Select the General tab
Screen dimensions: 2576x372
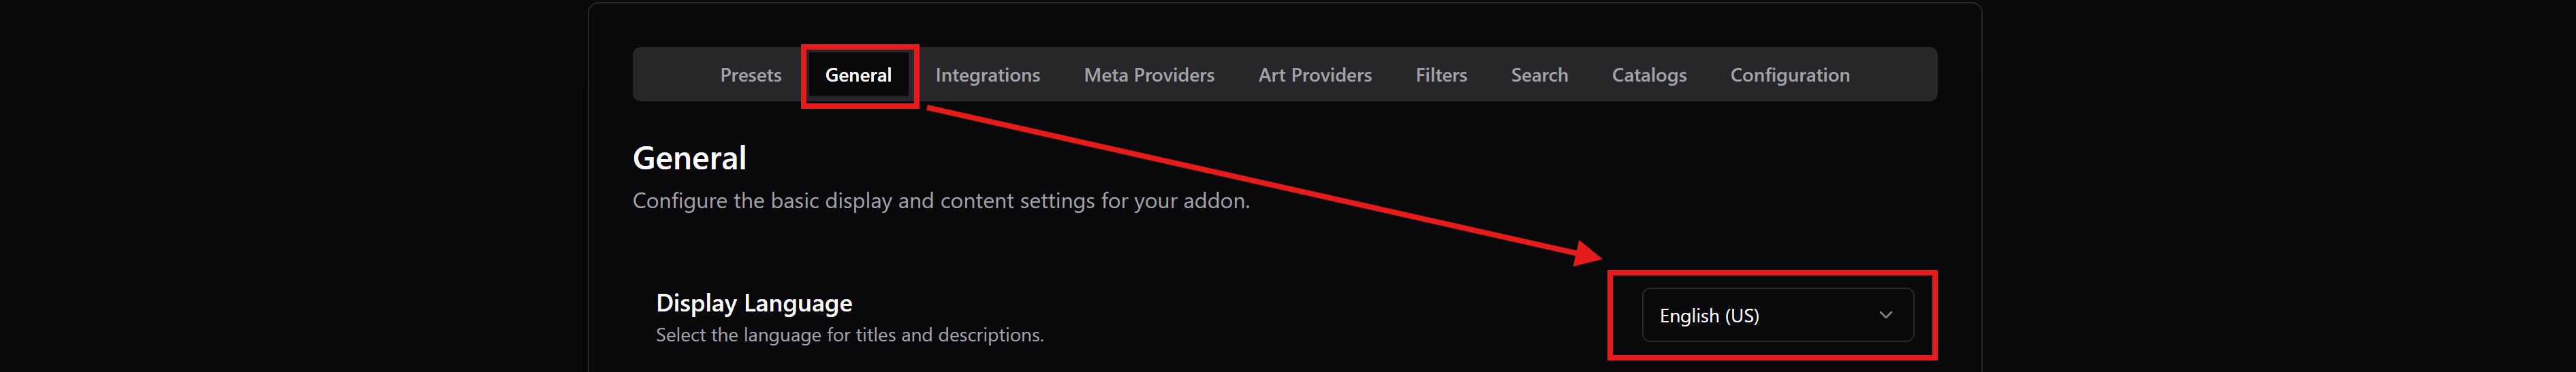858,75
